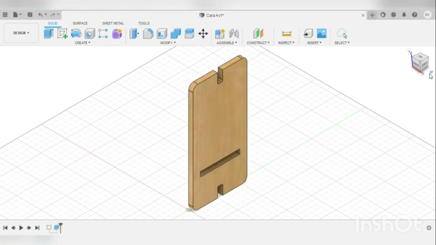Switch to the SHEET METAL tab

[113, 23]
